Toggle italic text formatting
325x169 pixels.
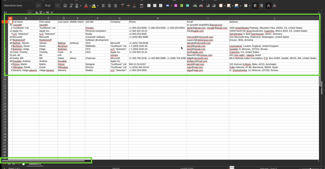[71, 6]
